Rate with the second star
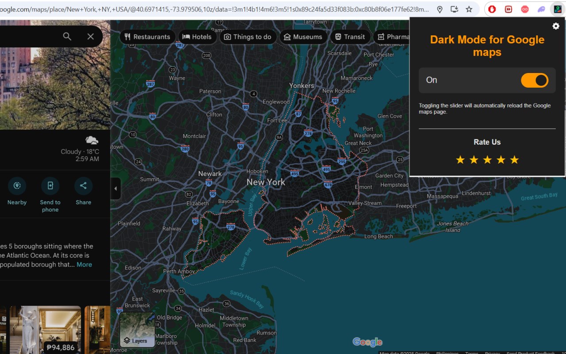Viewport: 566px width, 354px height. pos(474,160)
